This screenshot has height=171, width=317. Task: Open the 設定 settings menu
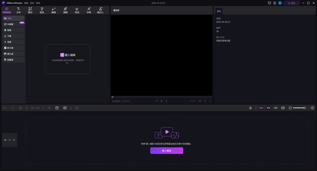[x=32, y=3]
